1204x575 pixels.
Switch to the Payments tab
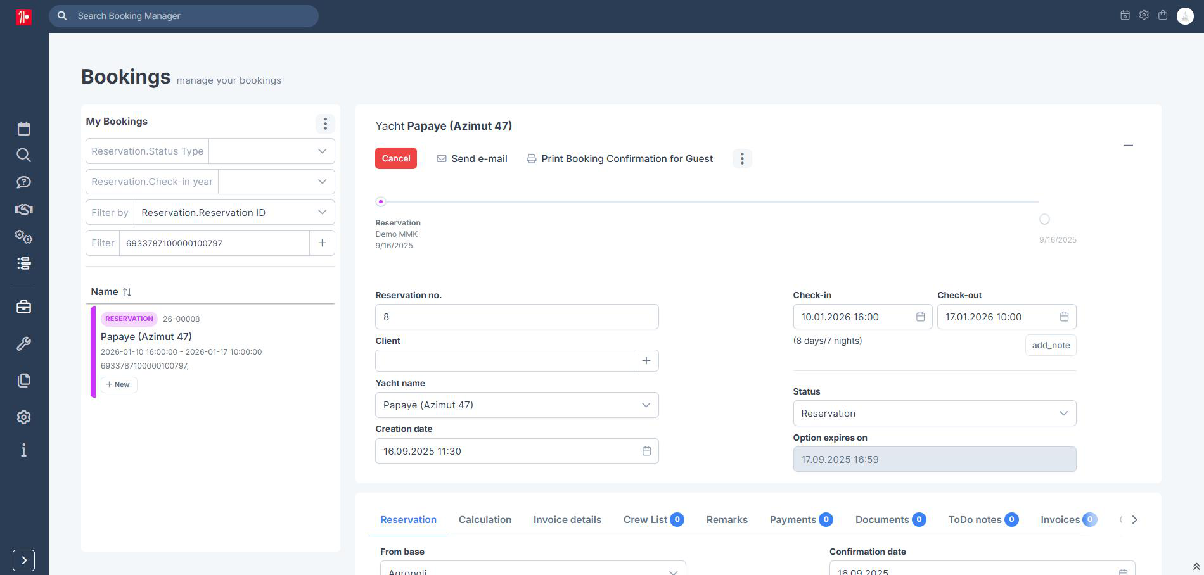(801, 520)
